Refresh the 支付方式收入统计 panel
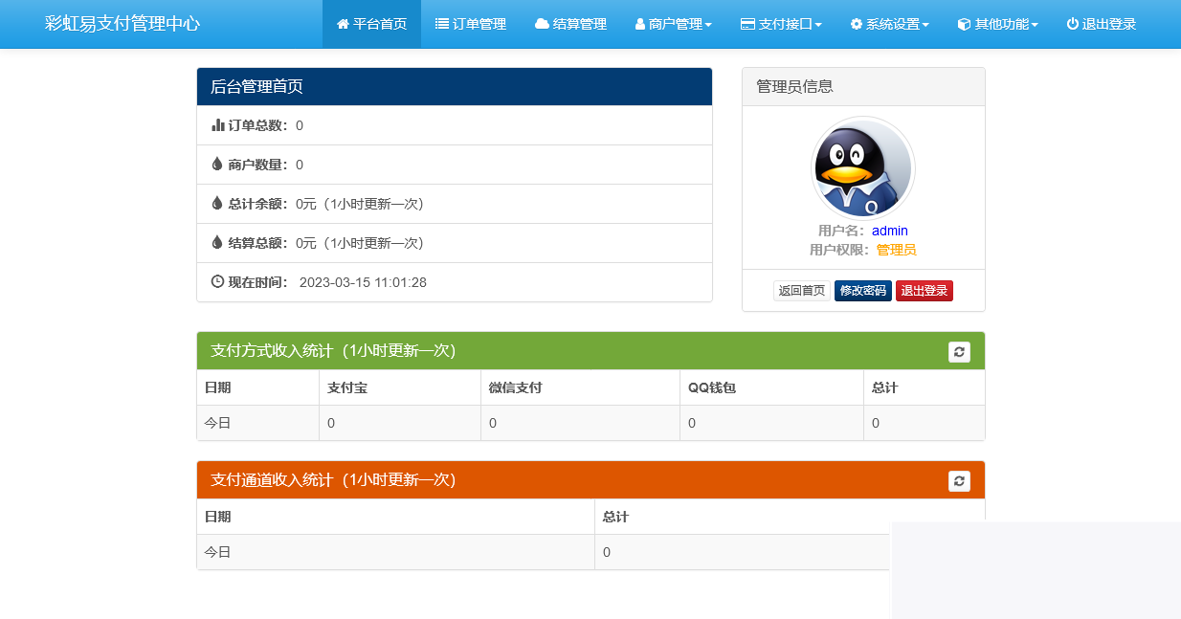1181x619 pixels. (x=959, y=350)
